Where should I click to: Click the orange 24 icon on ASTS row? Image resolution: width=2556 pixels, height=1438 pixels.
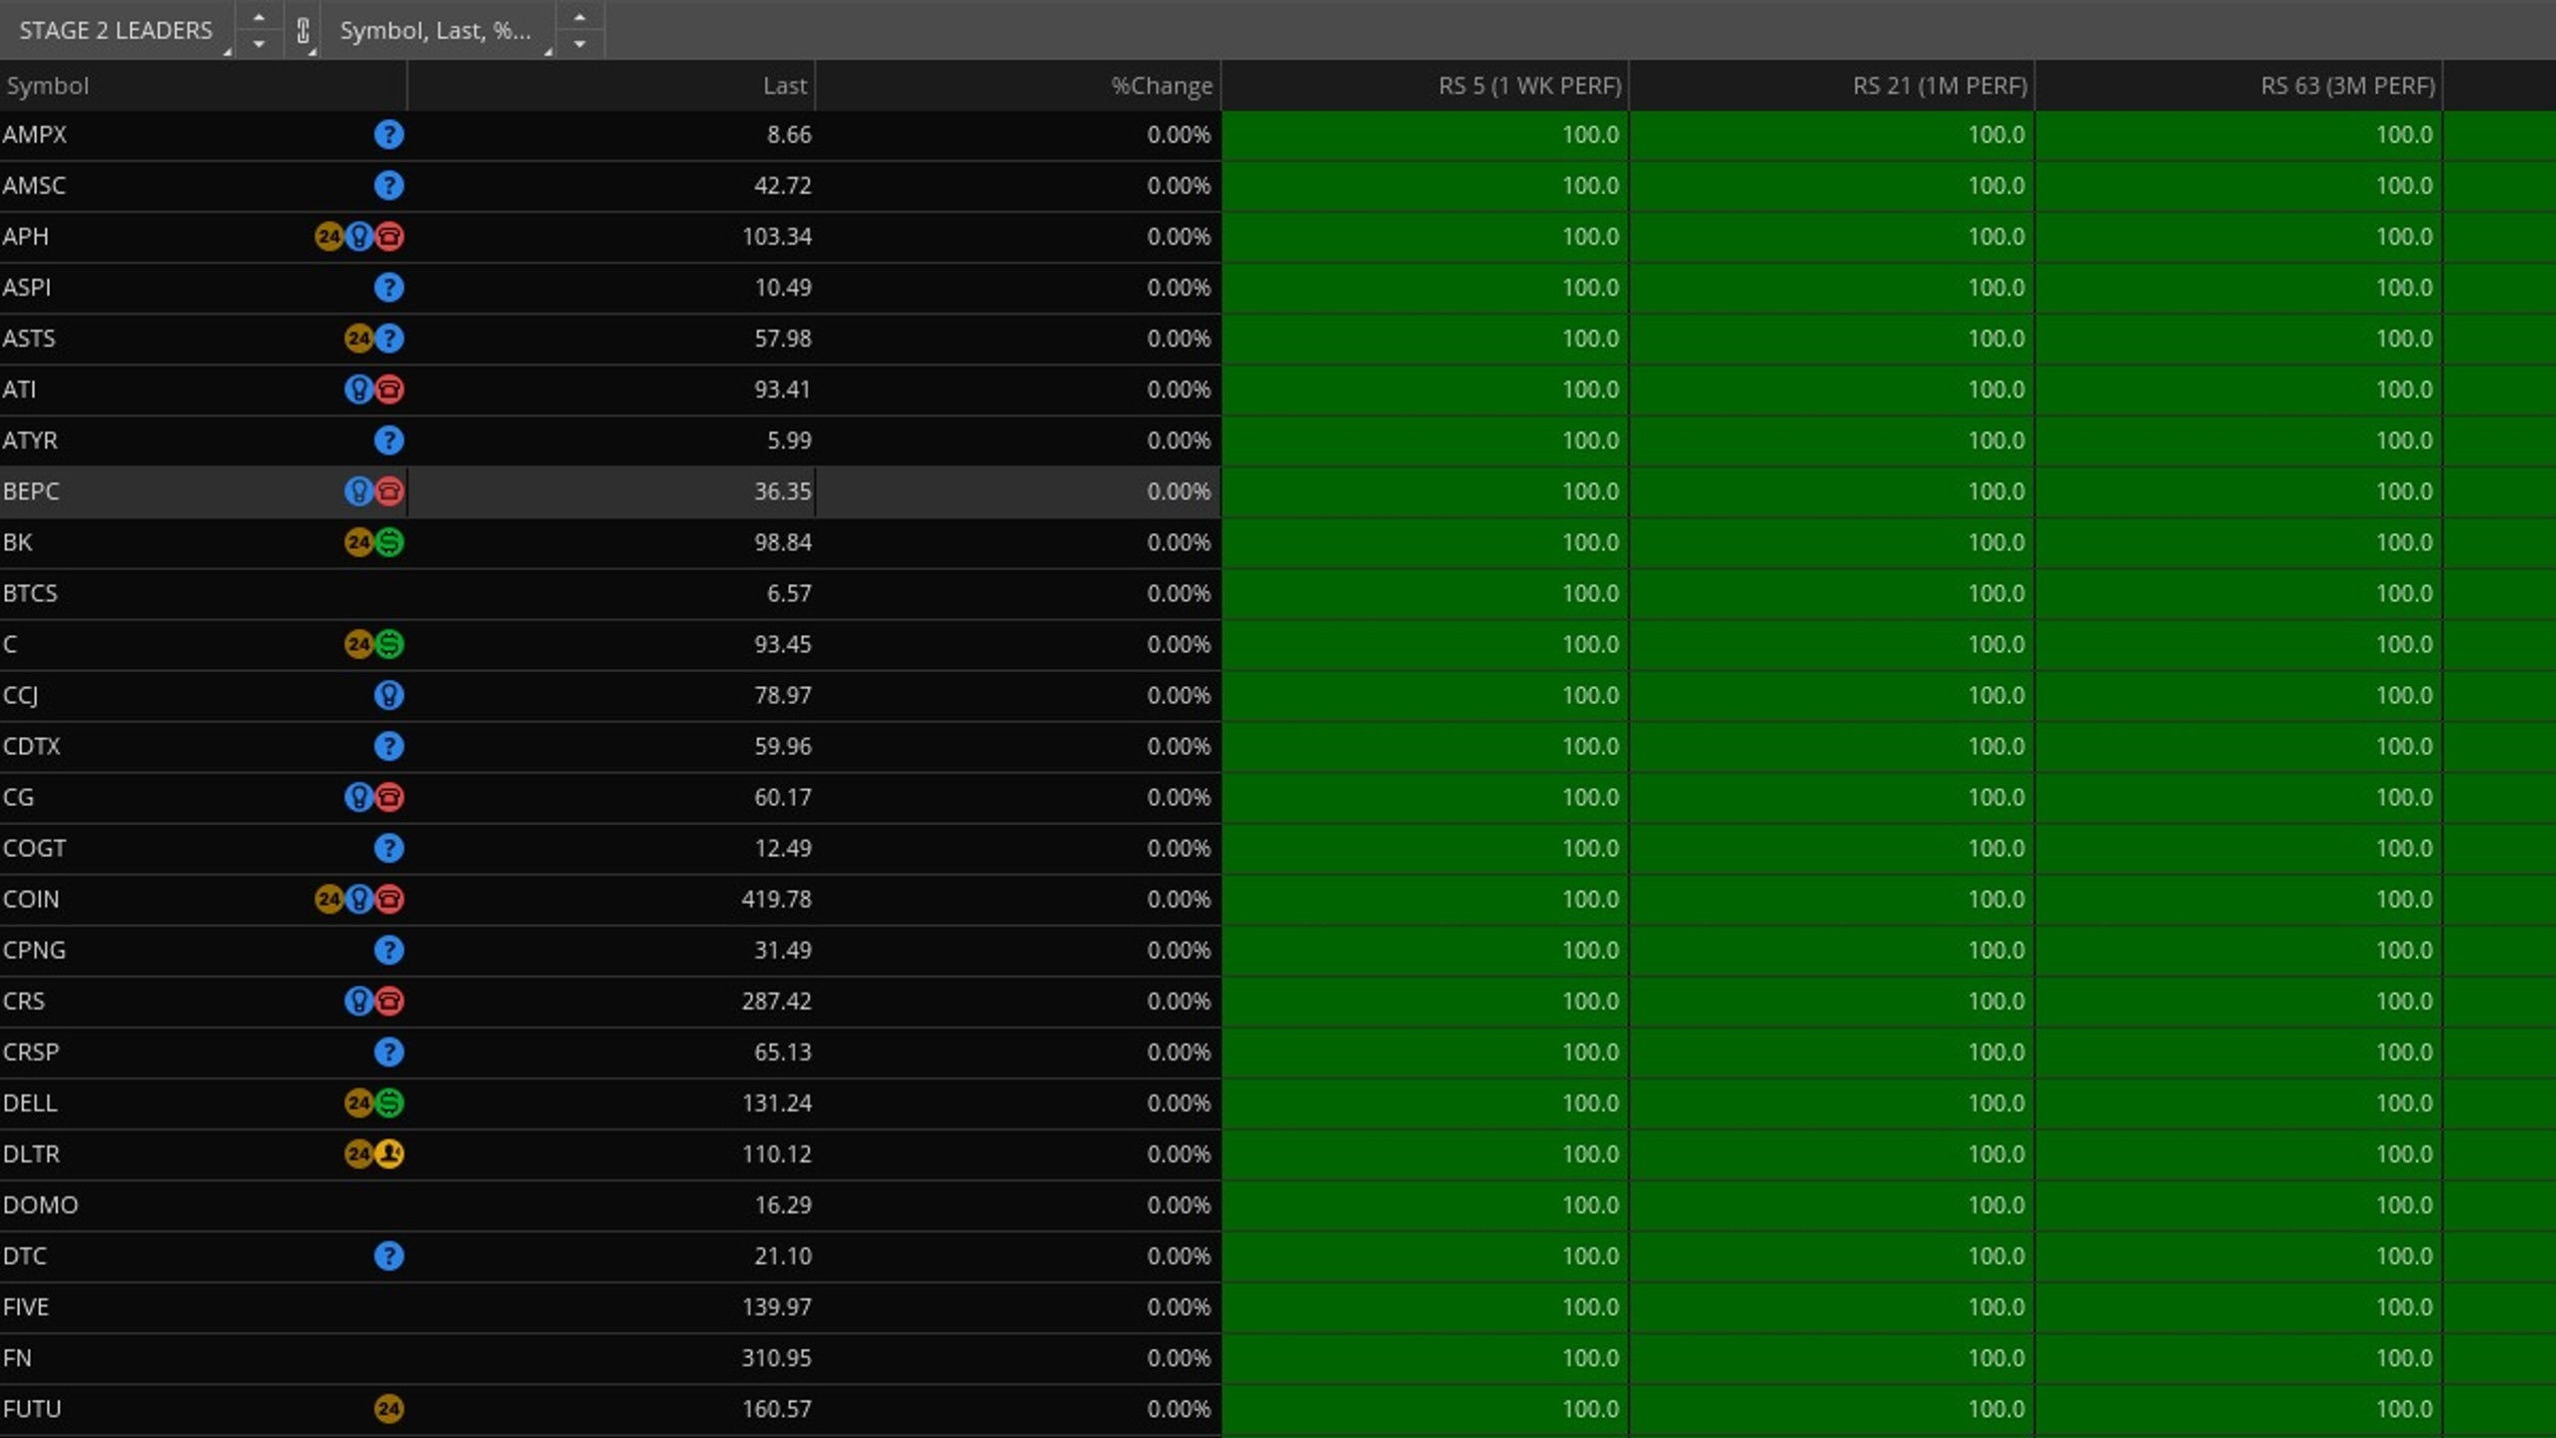tap(359, 339)
